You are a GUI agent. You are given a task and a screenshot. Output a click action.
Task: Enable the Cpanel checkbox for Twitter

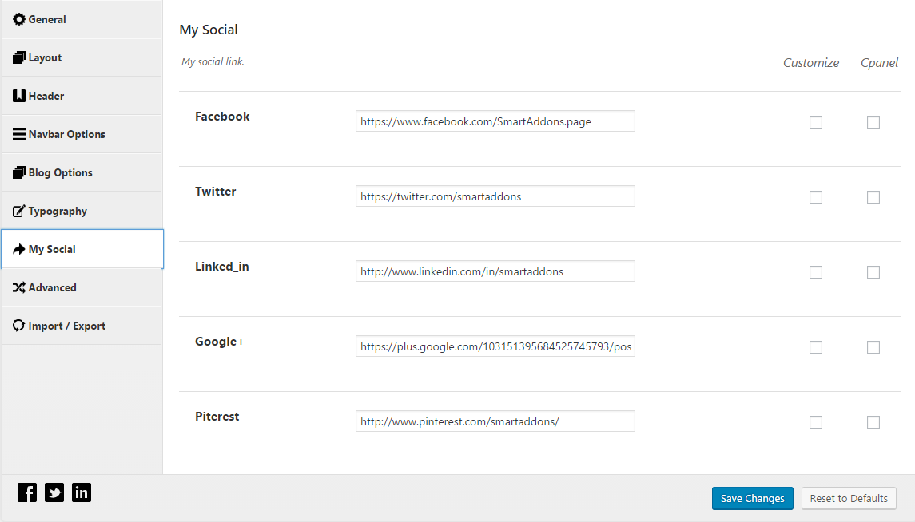tap(873, 197)
